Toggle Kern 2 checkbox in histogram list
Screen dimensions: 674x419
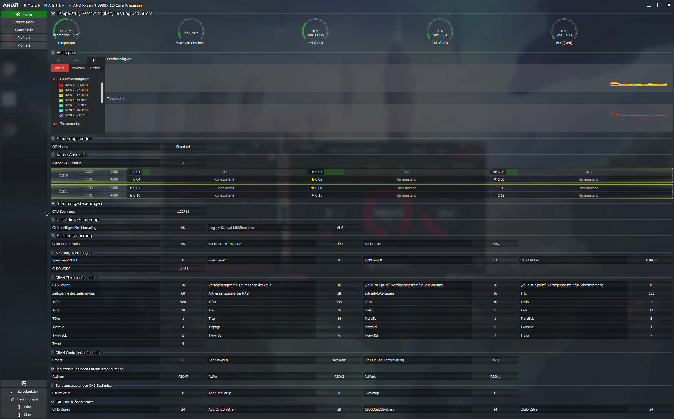pos(61,90)
